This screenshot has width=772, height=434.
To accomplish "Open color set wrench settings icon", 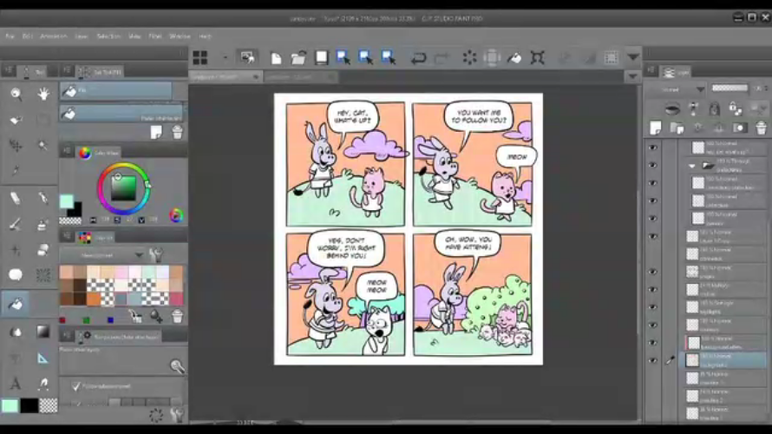I will tap(156, 254).
